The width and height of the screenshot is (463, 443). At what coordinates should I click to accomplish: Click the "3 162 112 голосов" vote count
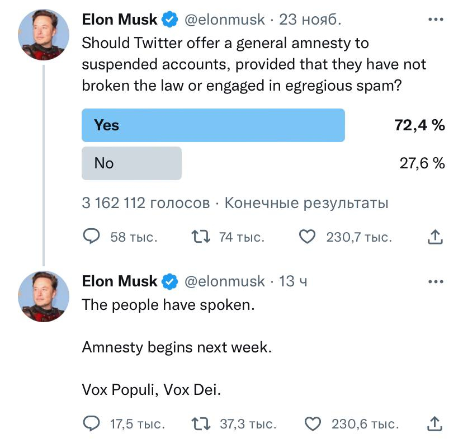coord(145,202)
